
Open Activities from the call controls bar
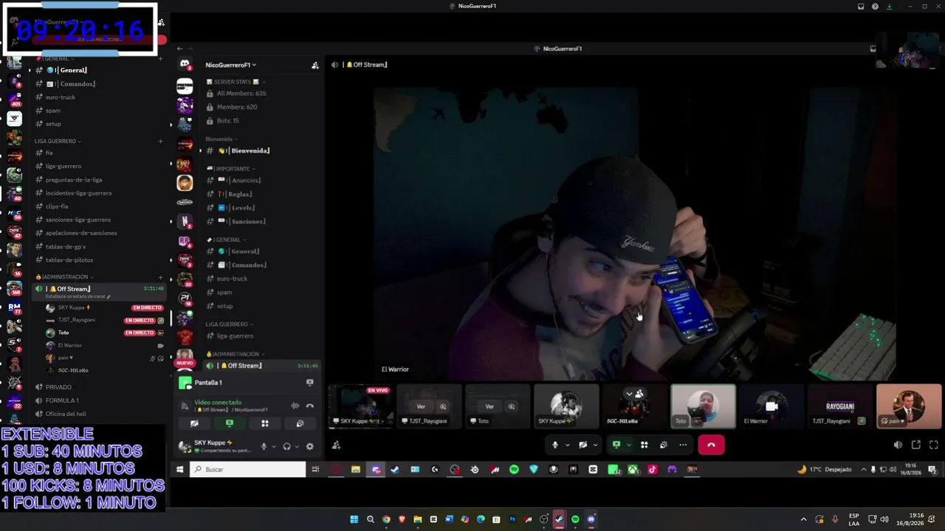tap(644, 445)
